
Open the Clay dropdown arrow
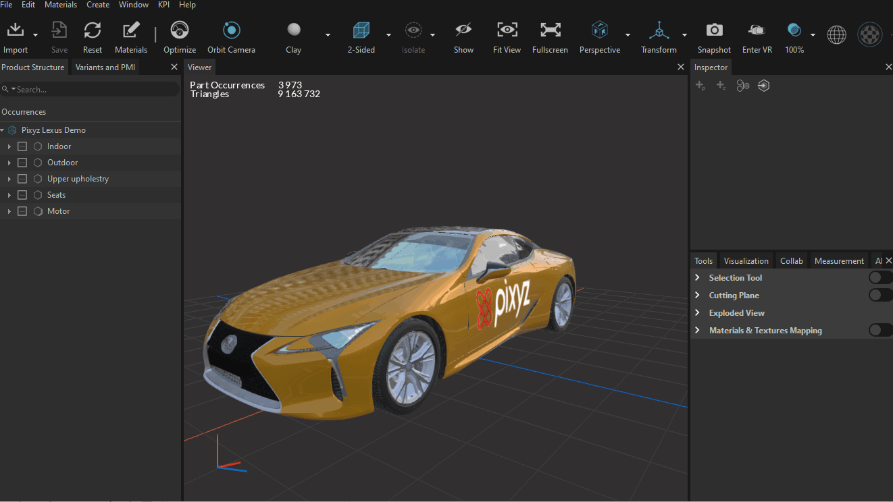coord(328,34)
